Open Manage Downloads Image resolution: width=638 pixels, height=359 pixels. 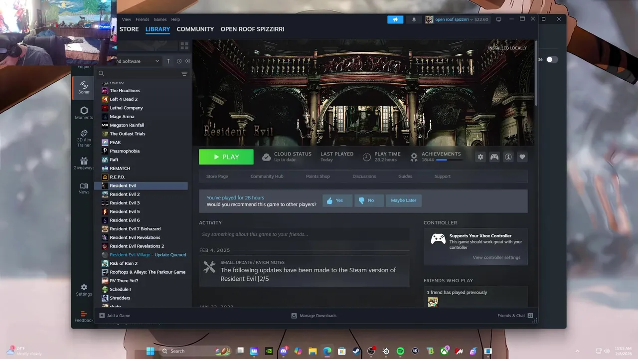click(x=314, y=316)
